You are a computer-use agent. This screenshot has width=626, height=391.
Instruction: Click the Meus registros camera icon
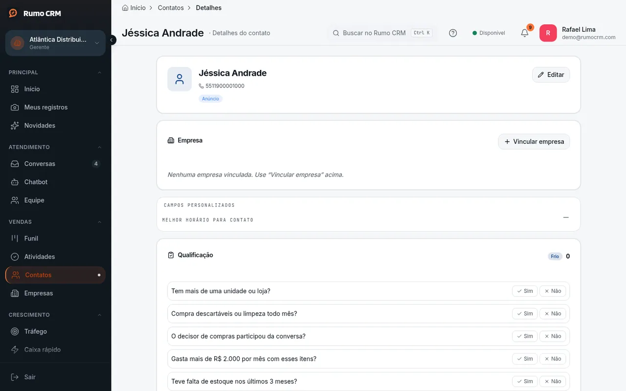(x=15, y=107)
